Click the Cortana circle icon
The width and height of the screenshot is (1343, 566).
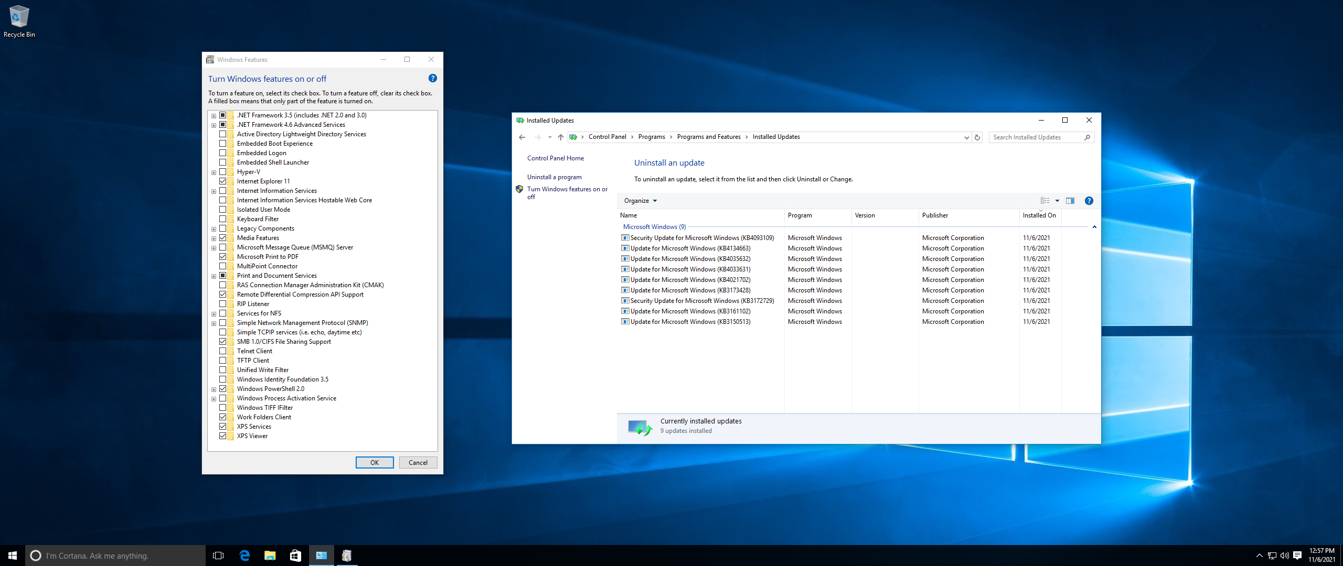[x=36, y=556]
